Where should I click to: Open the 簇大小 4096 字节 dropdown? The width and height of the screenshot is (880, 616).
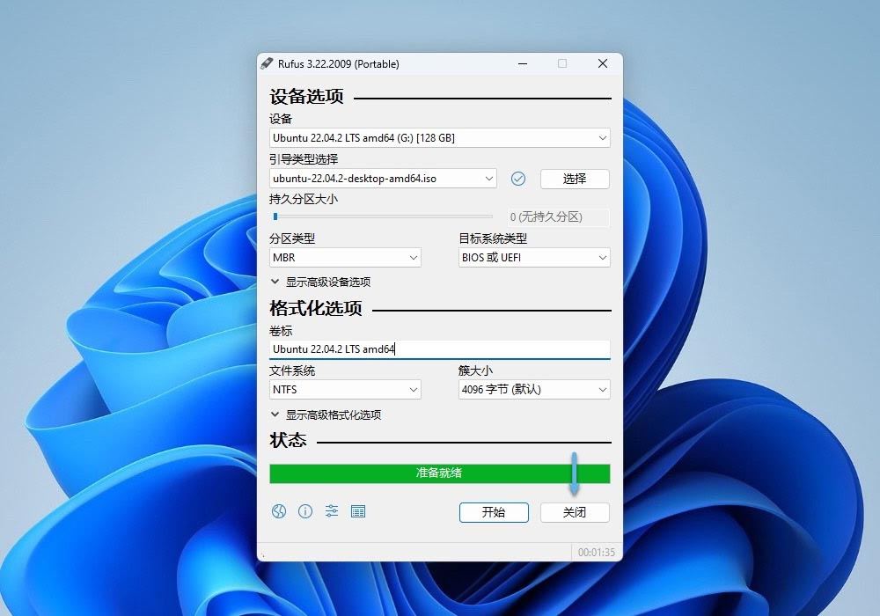(x=534, y=390)
